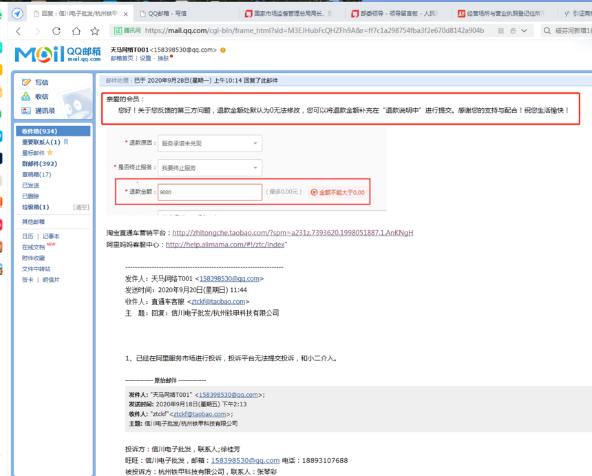592x476 pixels.
Task: Click the QQ Mail logo
Action: coord(58,54)
